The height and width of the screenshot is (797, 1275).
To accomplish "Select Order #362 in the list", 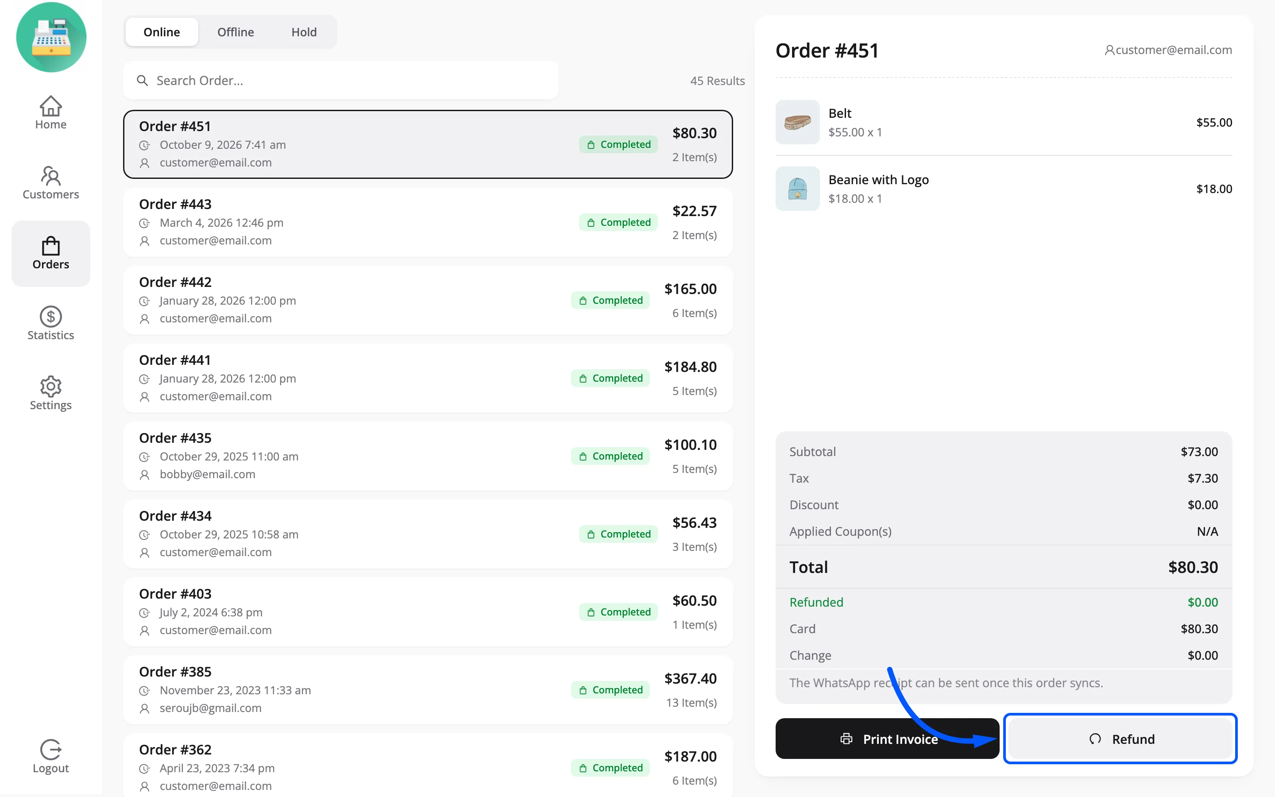I will [x=428, y=766].
